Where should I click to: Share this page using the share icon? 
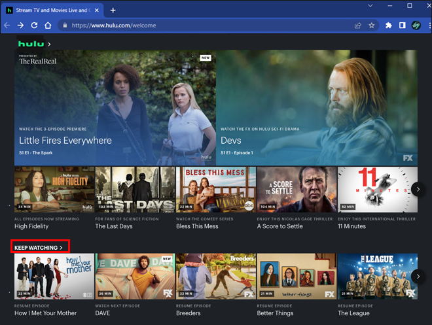pyautogui.click(x=358, y=26)
